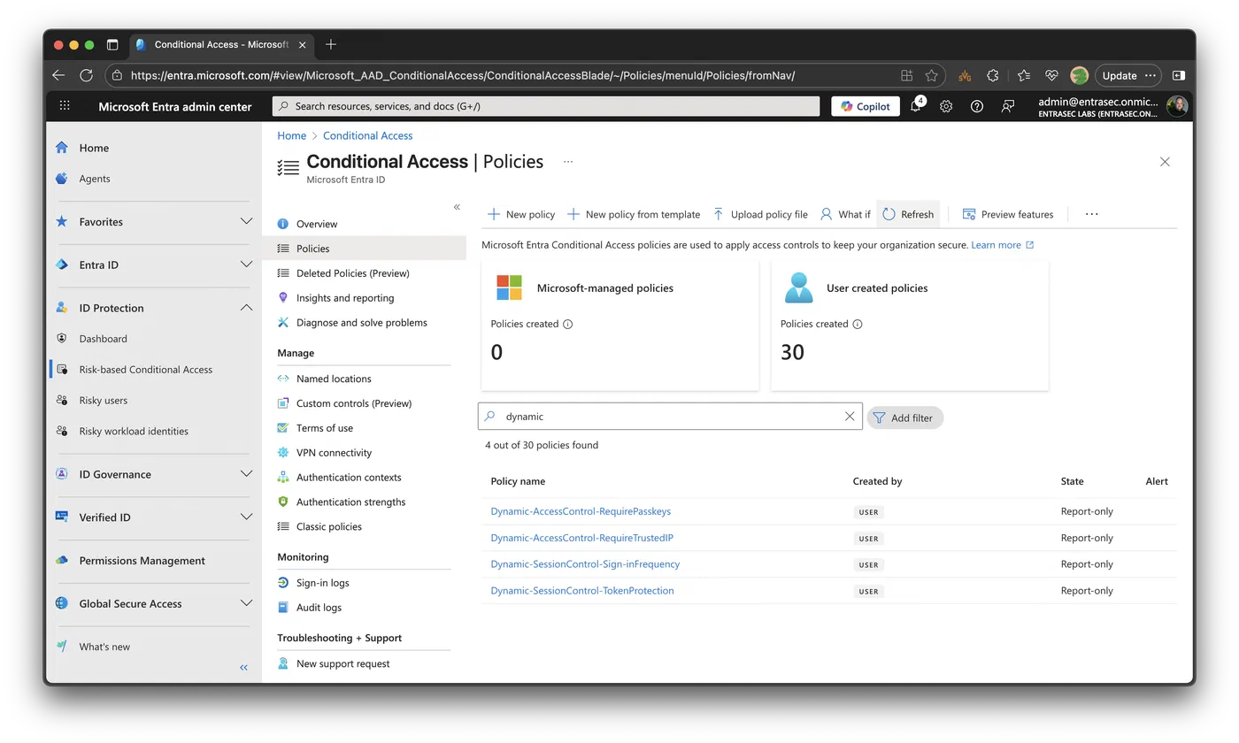Bookmark this page with star icon
1239x743 pixels.
(931, 76)
